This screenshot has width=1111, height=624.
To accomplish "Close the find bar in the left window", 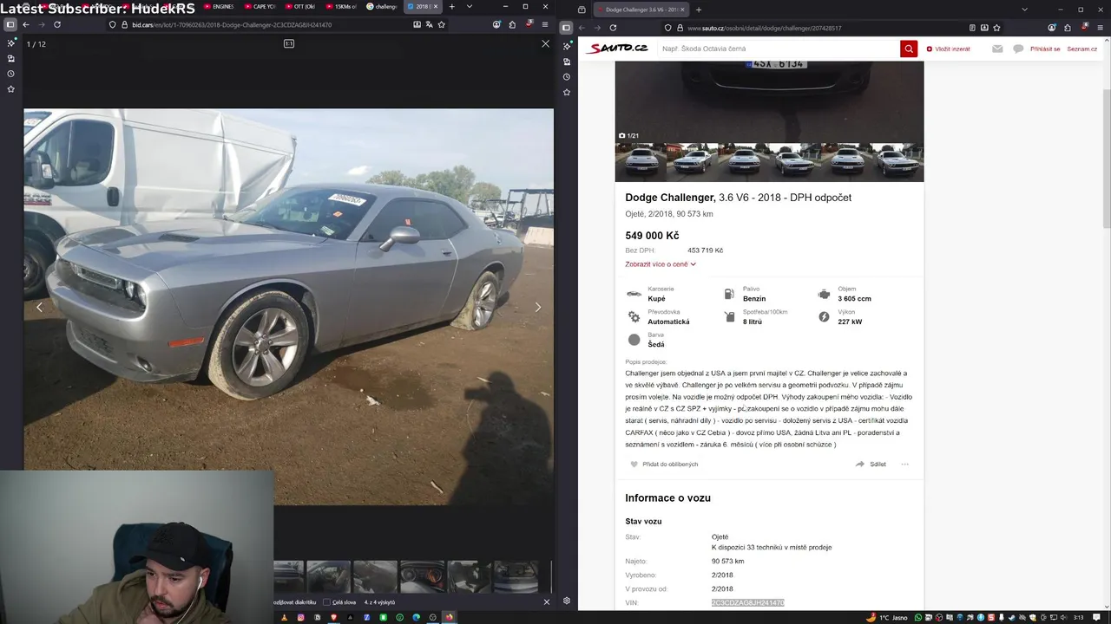I will [546, 601].
